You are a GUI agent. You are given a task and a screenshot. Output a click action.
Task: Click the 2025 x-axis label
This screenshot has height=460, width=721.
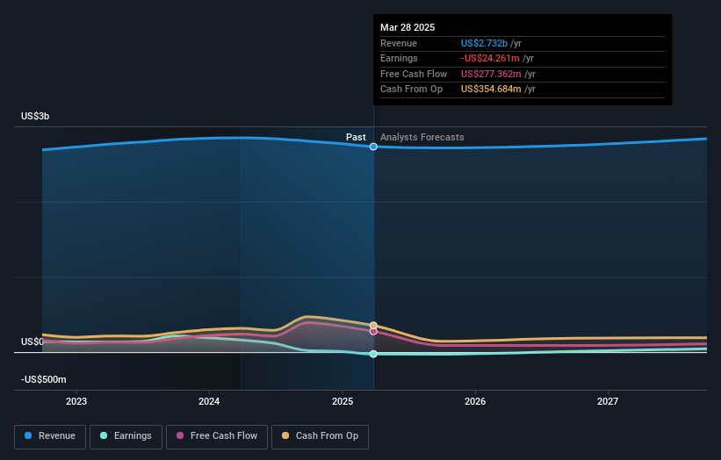342,401
